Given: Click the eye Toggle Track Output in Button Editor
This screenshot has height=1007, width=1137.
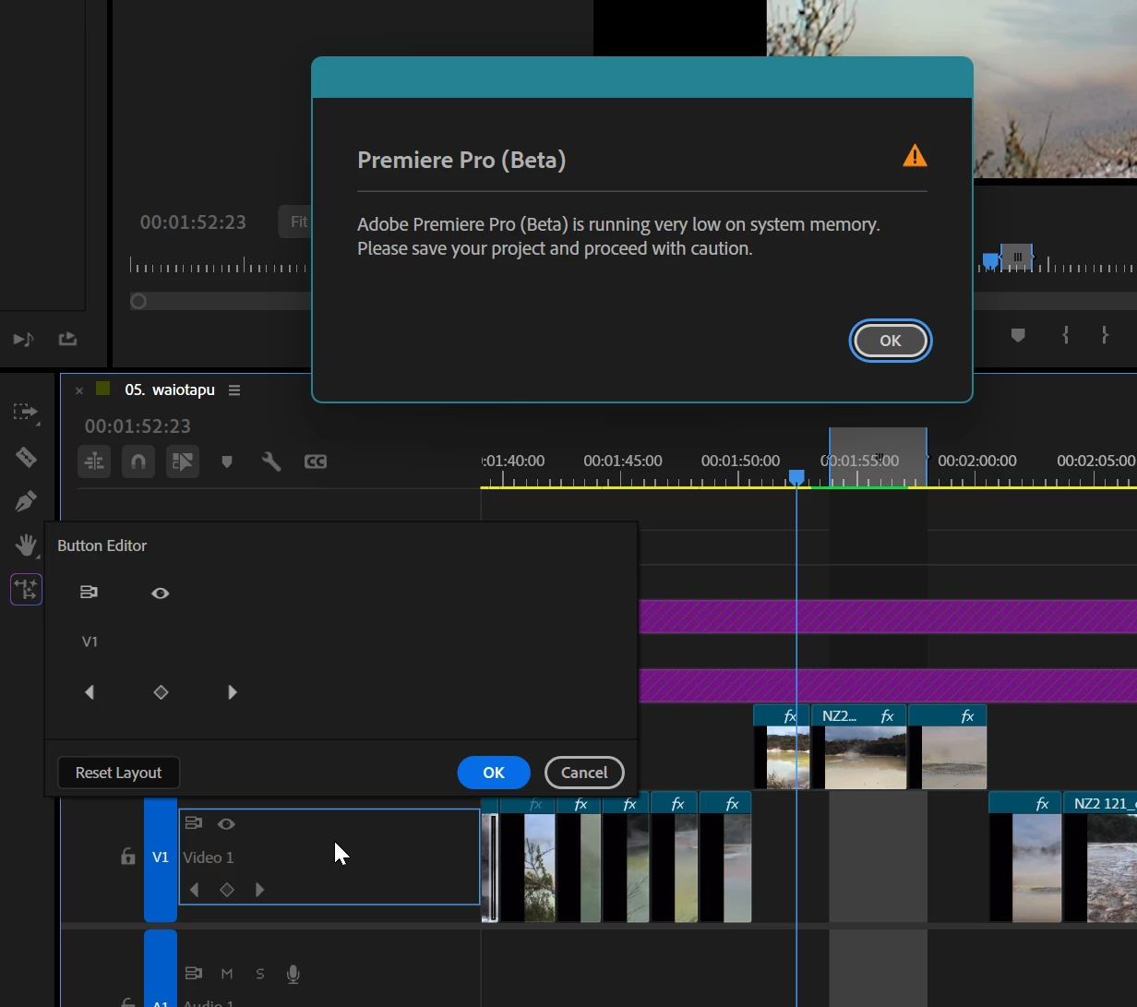Looking at the screenshot, I should [x=160, y=593].
